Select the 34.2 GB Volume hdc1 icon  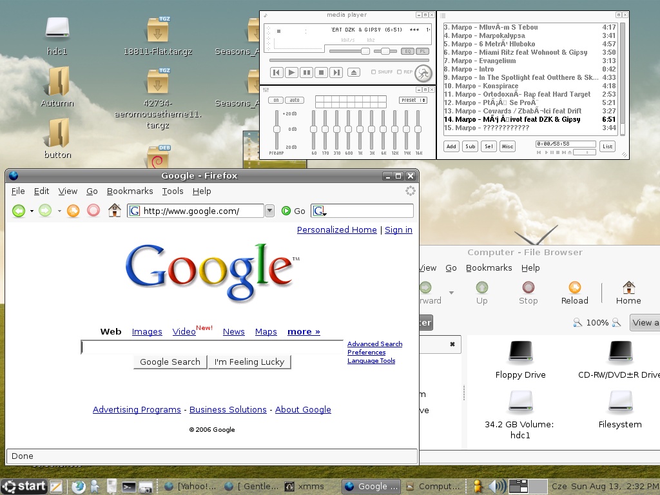coord(521,402)
